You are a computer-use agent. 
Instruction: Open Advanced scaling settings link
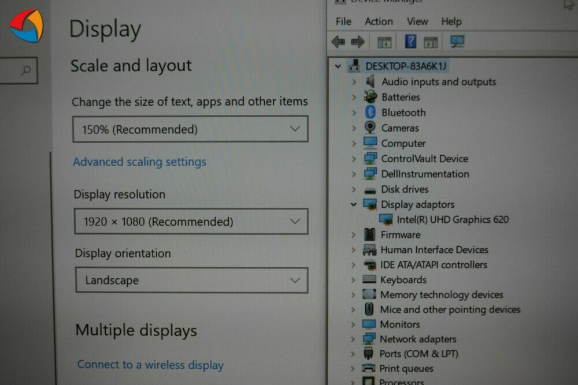(139, 162)
